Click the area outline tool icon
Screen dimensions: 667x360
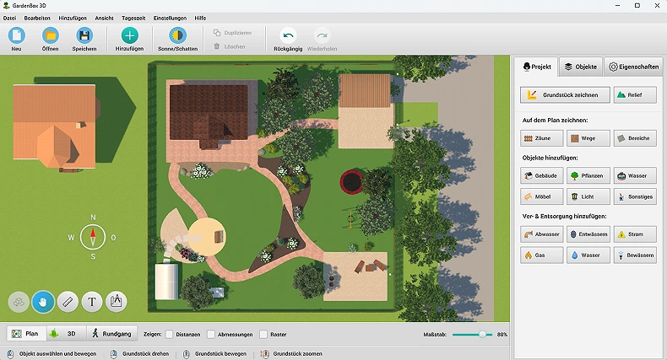click(x=117, y=302)
